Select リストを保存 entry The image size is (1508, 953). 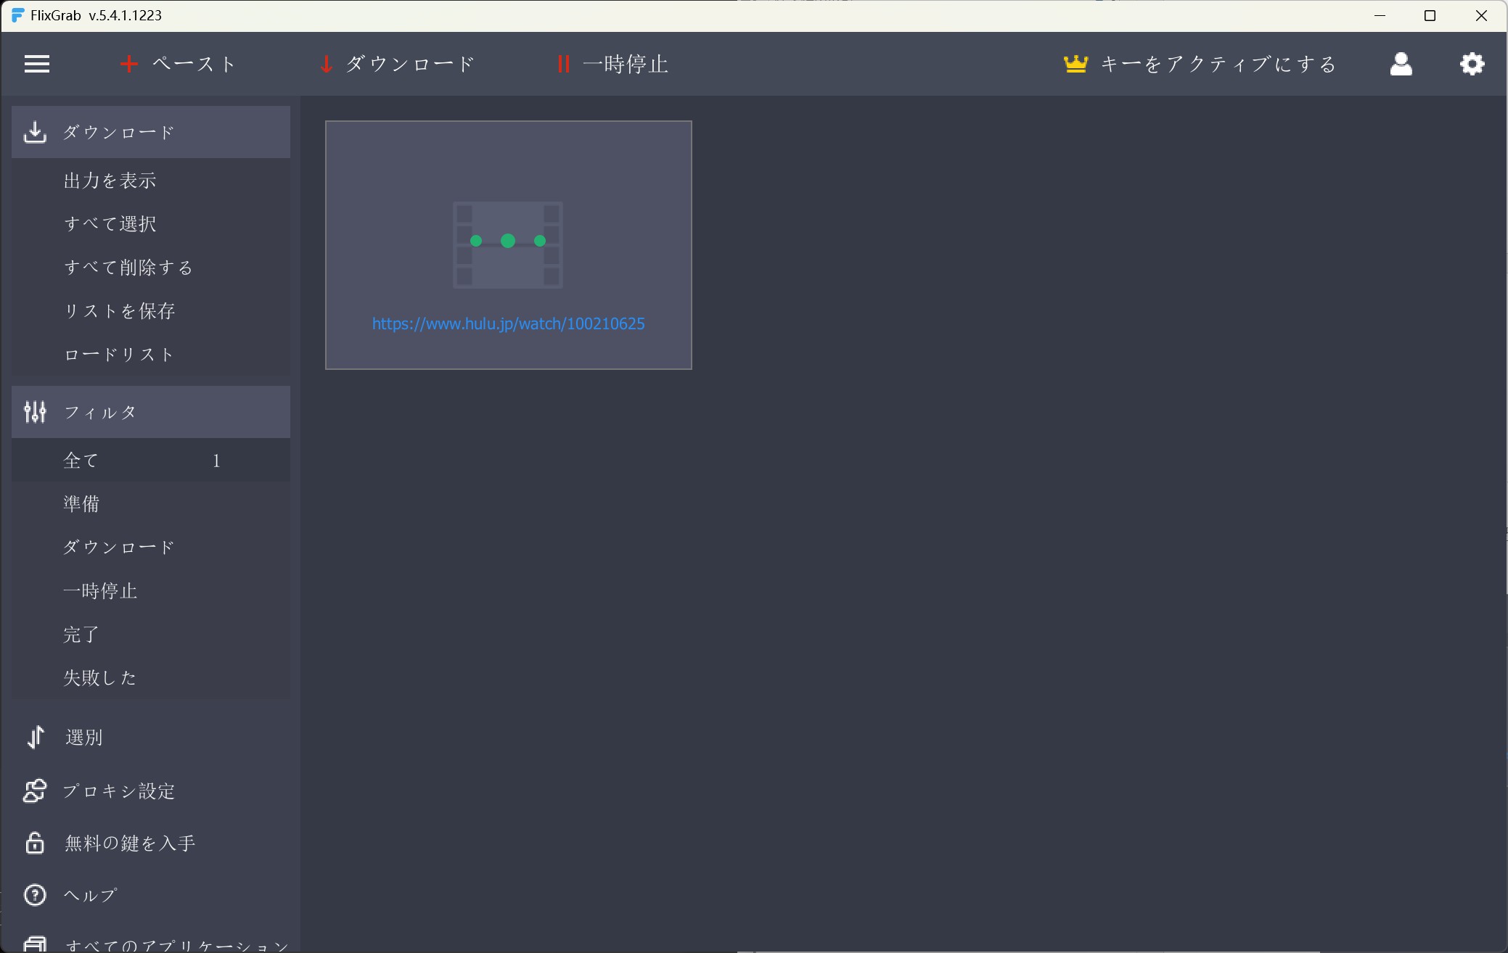pos(151,310)
